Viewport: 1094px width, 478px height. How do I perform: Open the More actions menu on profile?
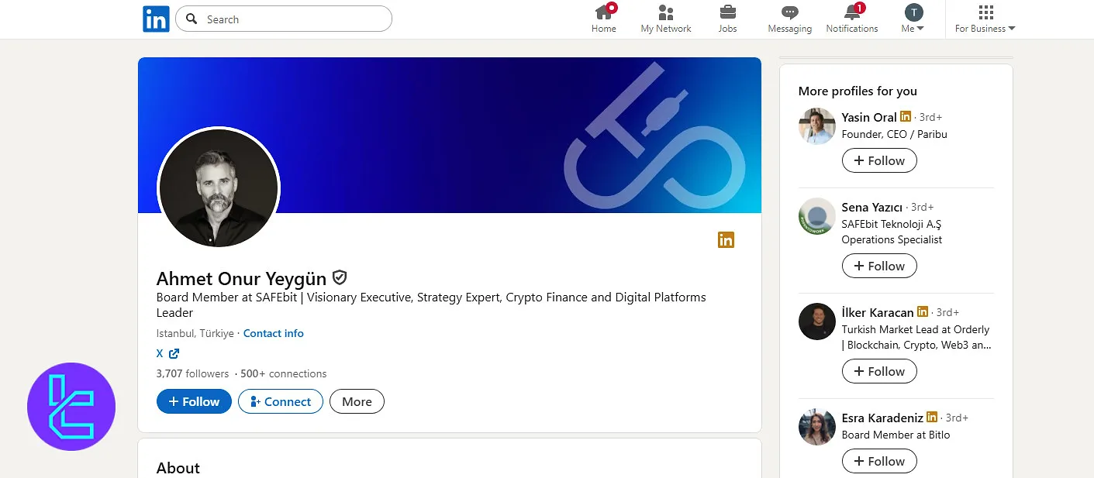click(x=357, y=401)
